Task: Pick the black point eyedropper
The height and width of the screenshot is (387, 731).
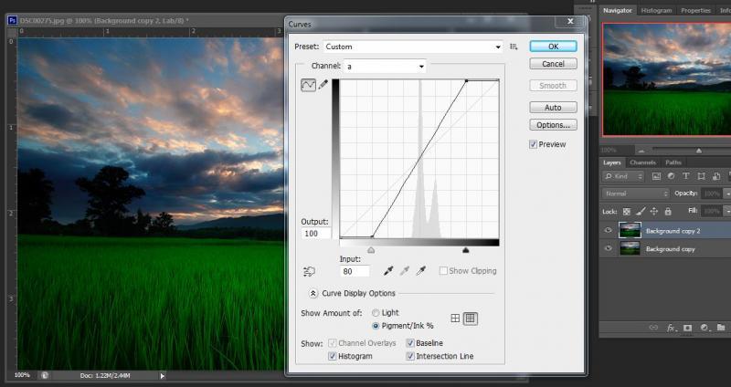Action: 388,271
